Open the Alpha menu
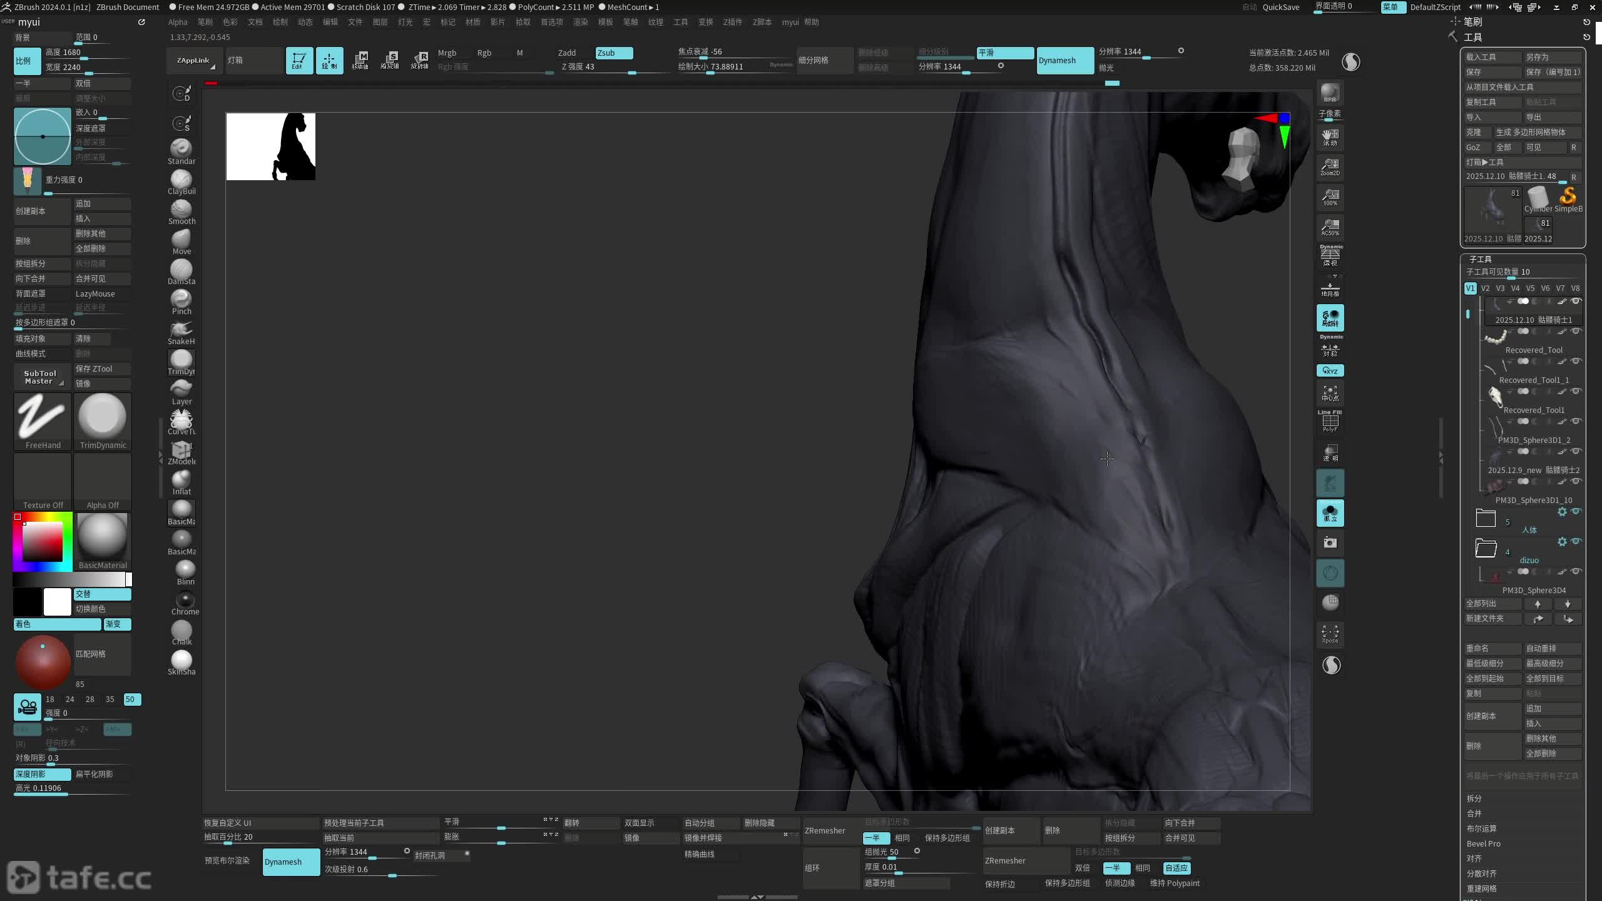Screen dimensions: 1602x901 (x=178, y=22)
